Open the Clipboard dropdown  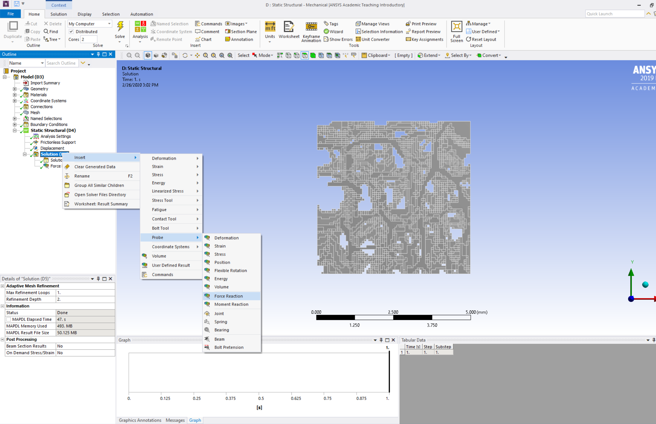click(376, 55)
